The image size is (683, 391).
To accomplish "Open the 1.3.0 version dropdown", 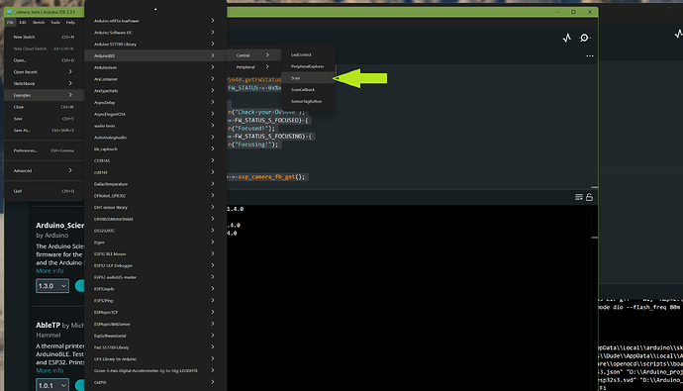I will 52,286.
